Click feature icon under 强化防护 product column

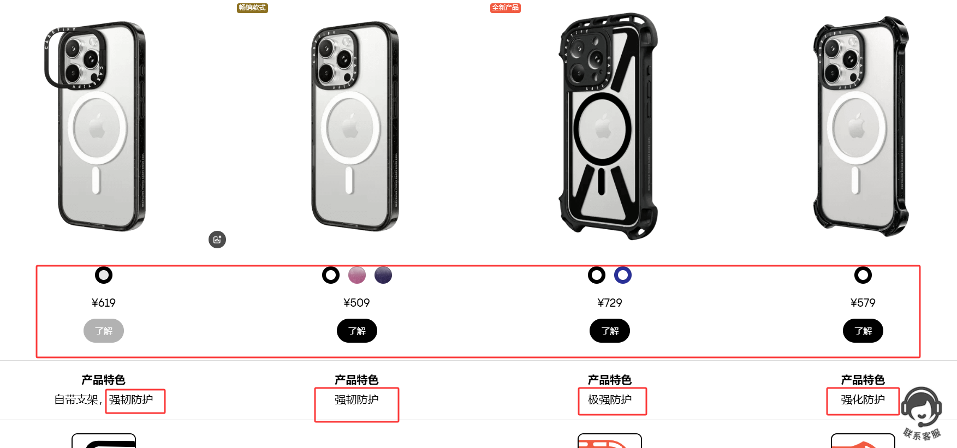[x=863, y=441]
